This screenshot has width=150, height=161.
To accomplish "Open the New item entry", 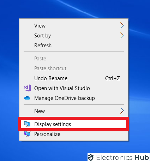I will [74, 111].
